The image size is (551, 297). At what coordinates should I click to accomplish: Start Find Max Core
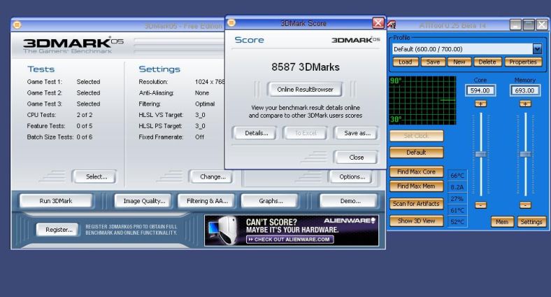click(416, 172)
